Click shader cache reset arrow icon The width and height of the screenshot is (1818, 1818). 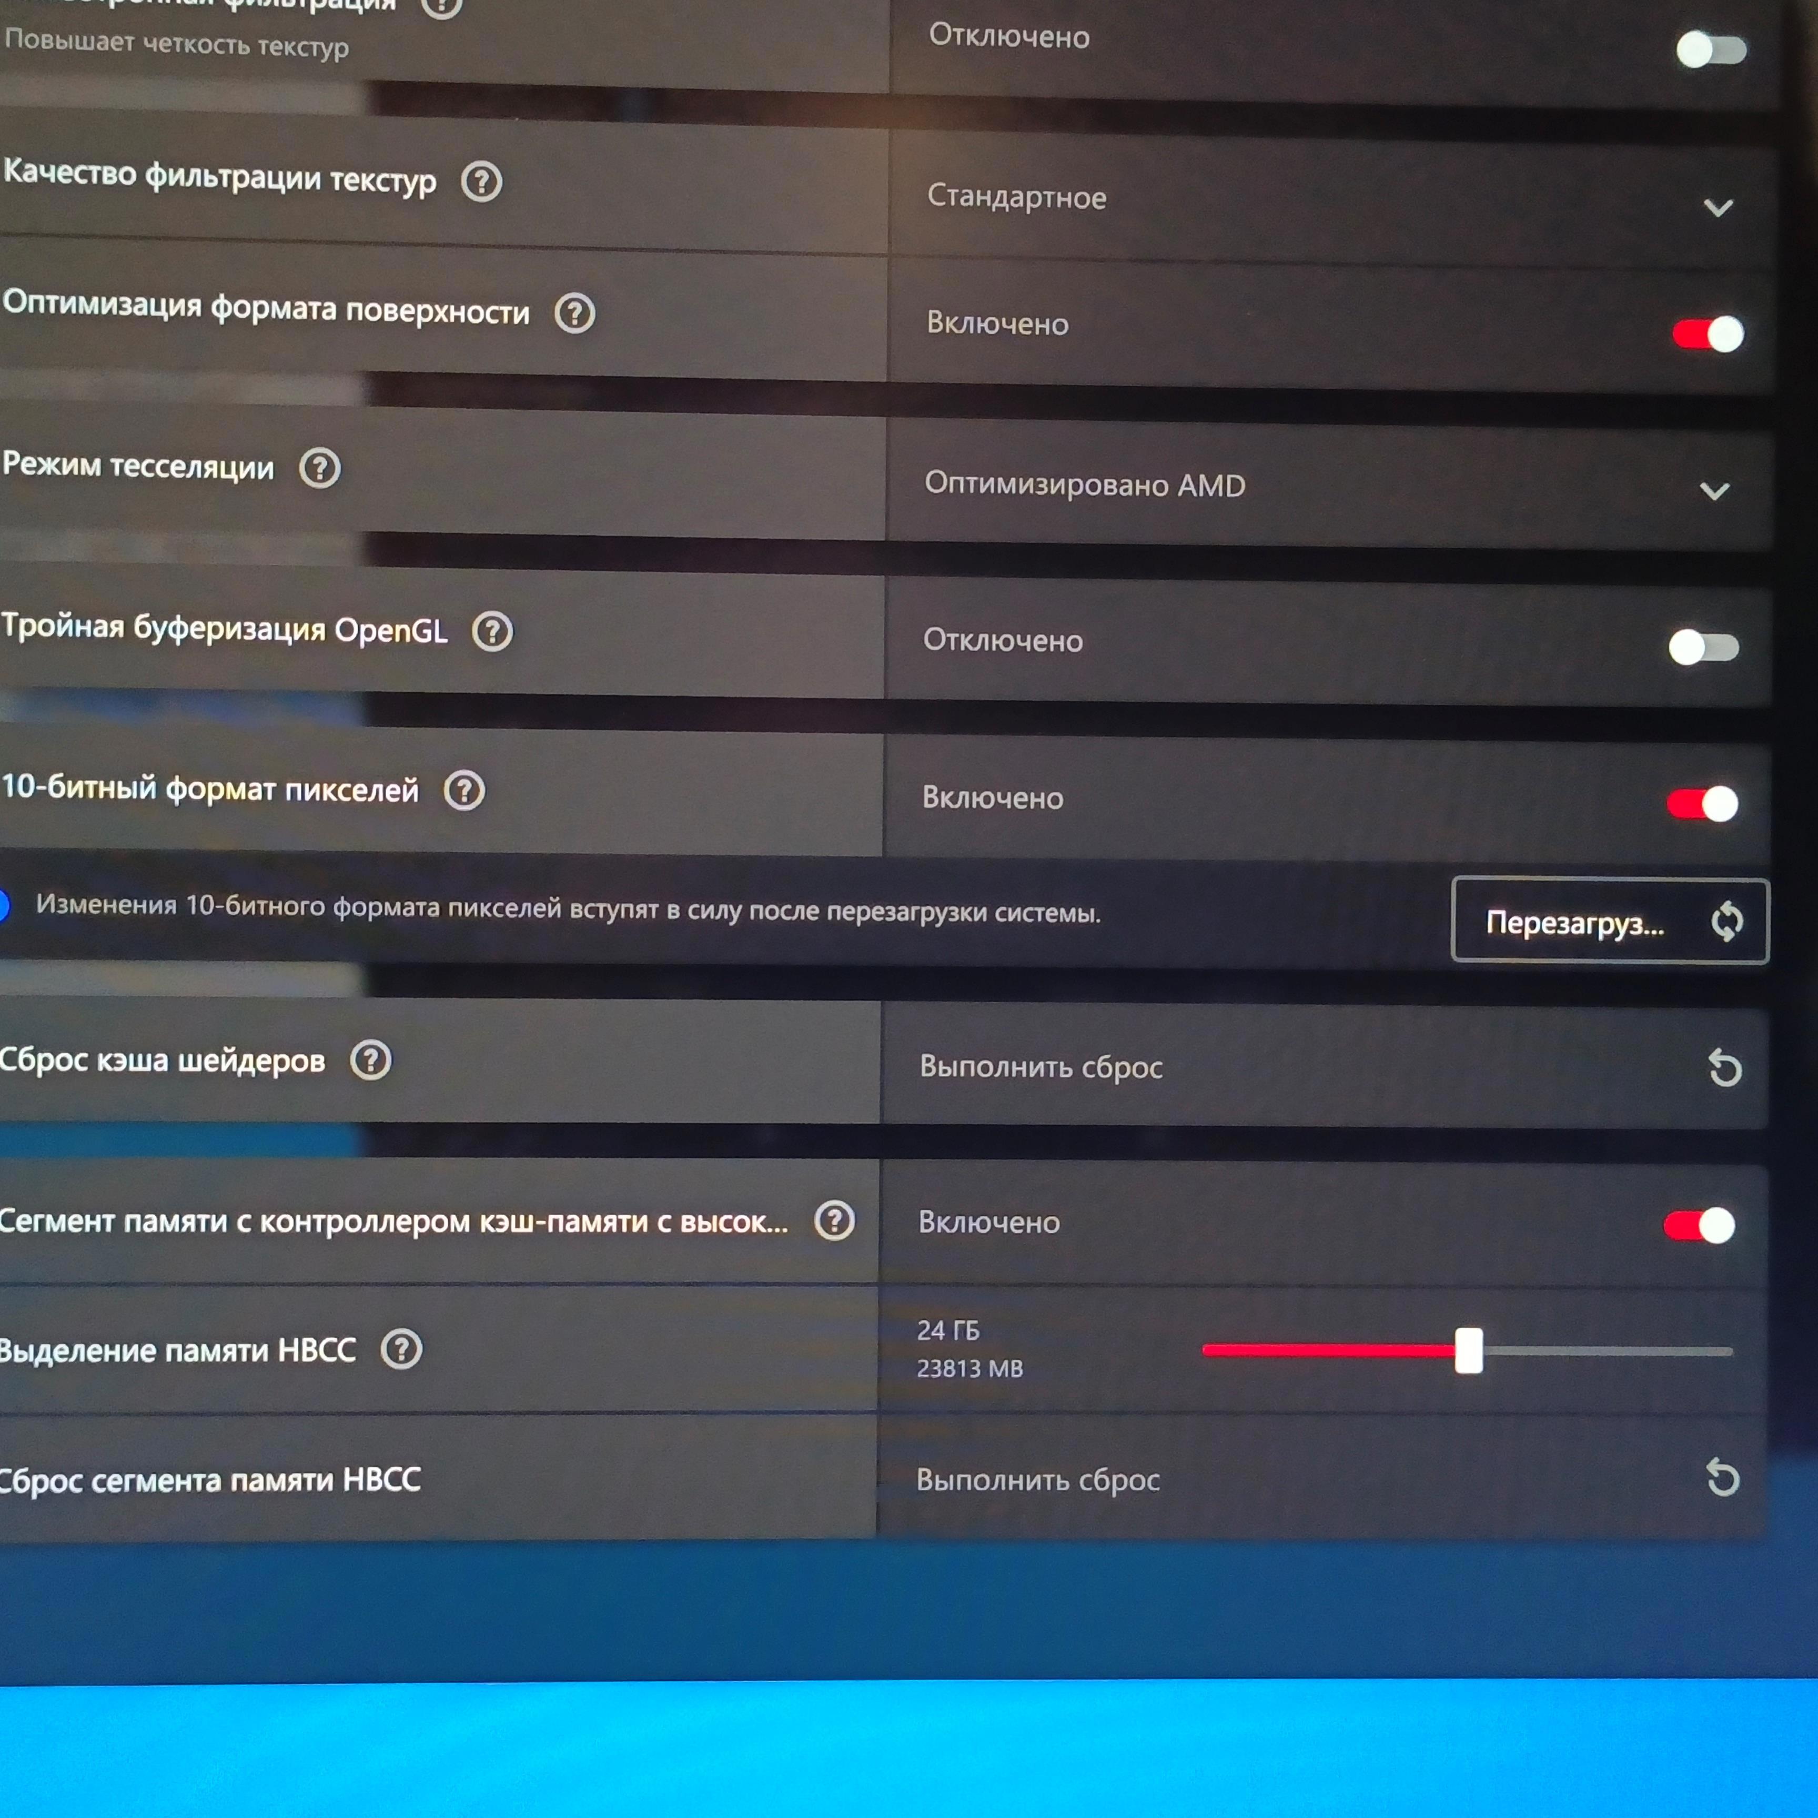1724,1068
